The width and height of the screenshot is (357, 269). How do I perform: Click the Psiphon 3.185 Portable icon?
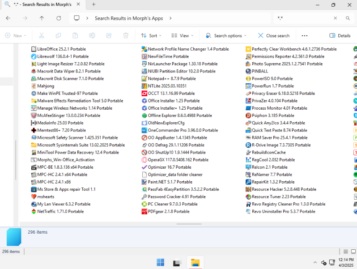click(248, 115)
